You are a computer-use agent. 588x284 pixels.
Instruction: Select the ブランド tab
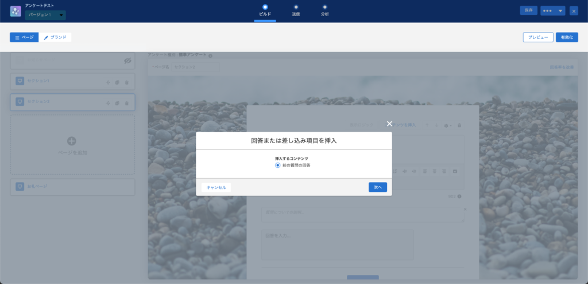point(55,37)
